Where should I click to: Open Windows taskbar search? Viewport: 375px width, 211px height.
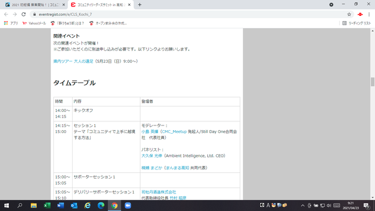click(20, 206)
